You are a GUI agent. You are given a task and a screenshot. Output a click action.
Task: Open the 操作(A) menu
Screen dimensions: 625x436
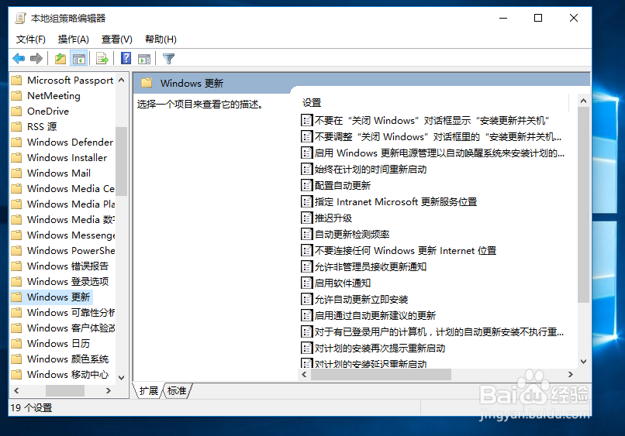pos(74,39)
